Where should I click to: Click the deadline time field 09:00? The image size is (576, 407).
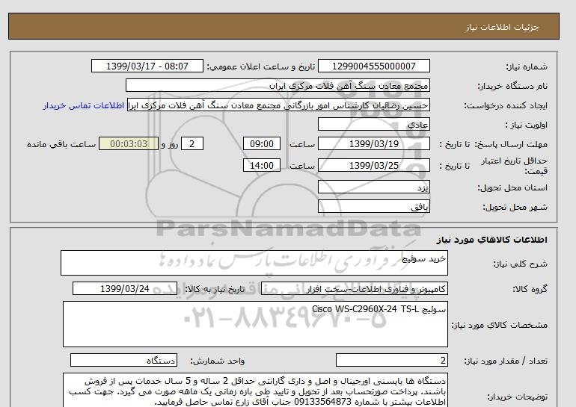coord(262,143)
